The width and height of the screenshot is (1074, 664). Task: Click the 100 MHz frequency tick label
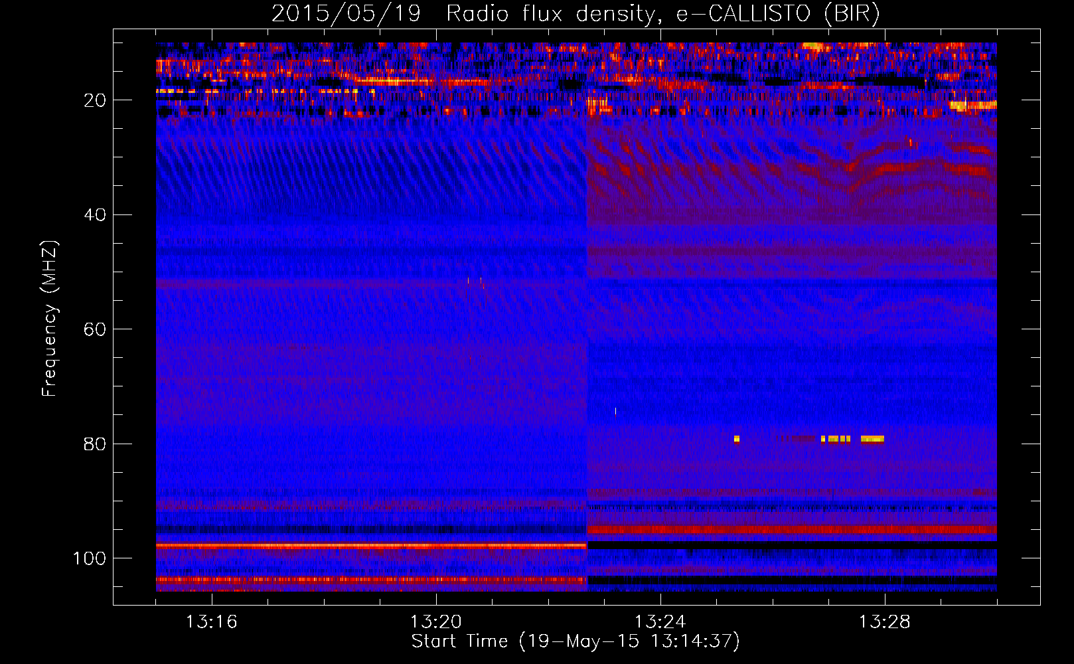(x=90, y=558)
